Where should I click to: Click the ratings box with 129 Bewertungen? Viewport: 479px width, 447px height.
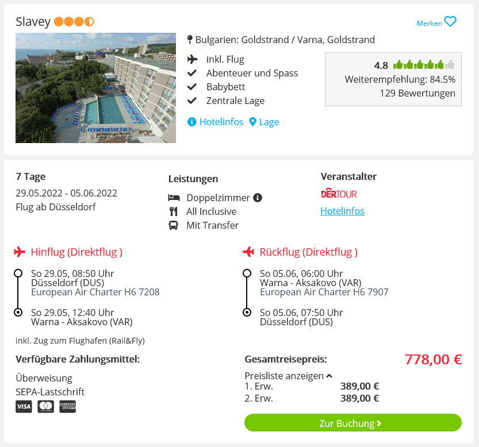(x=393, y=79)
